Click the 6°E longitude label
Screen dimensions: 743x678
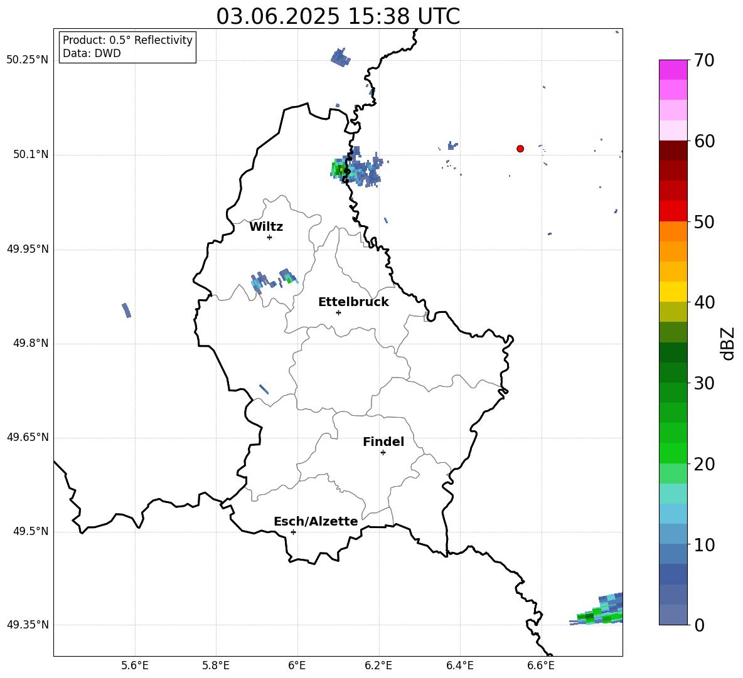(x=297, y=665)
